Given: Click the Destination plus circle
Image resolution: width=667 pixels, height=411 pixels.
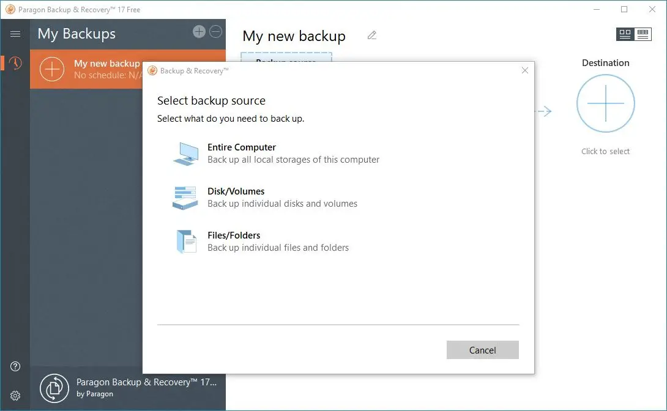Looking at the screenshot, I should click(x=606, y=103).
